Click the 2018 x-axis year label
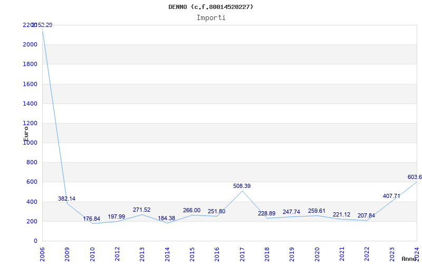The image size is (422, 264). [x=267, y=254]
